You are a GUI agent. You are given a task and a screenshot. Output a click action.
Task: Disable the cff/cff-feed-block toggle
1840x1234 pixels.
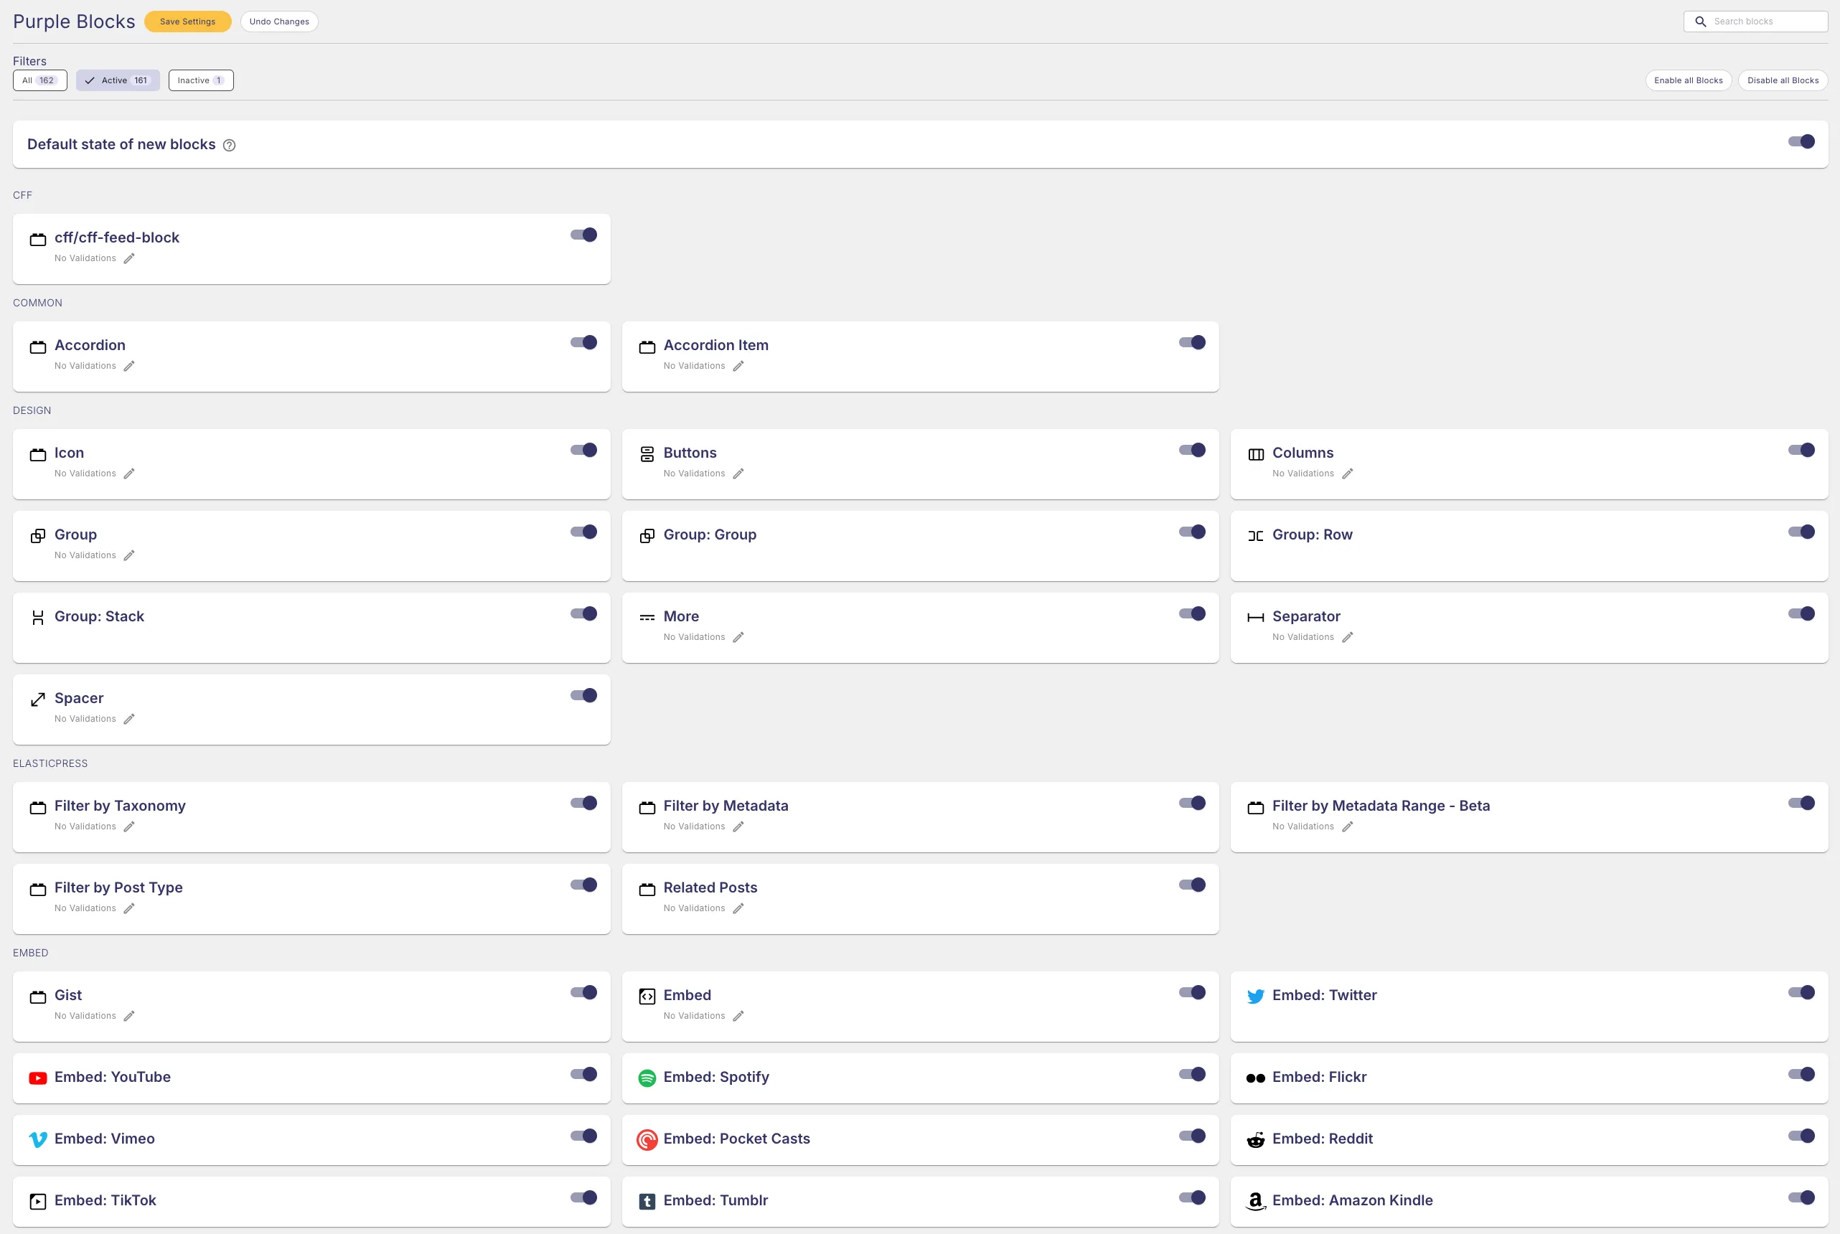[x=584, y=235]
